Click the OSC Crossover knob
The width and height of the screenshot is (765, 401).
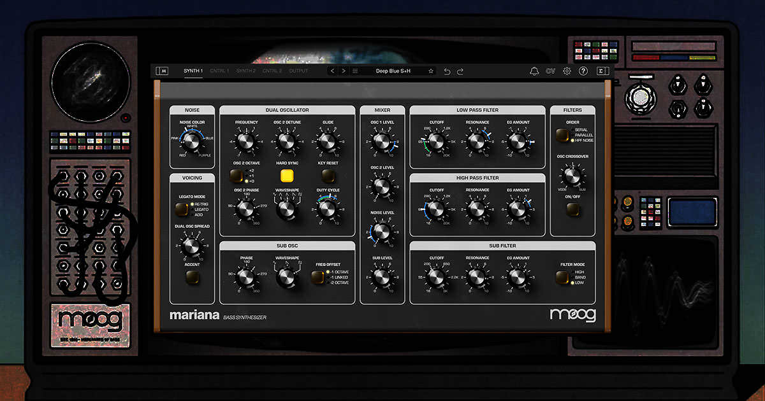coord(572,175)
